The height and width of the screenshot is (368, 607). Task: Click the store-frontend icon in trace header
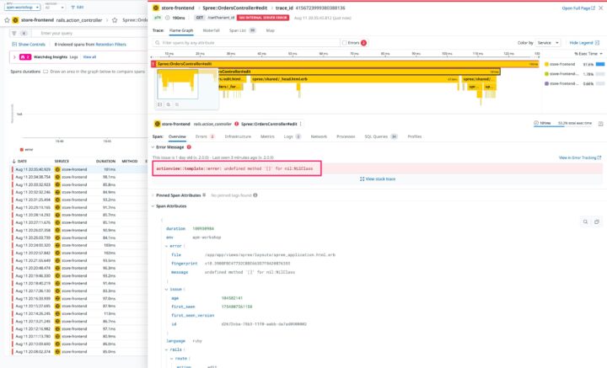click(156, 8)
